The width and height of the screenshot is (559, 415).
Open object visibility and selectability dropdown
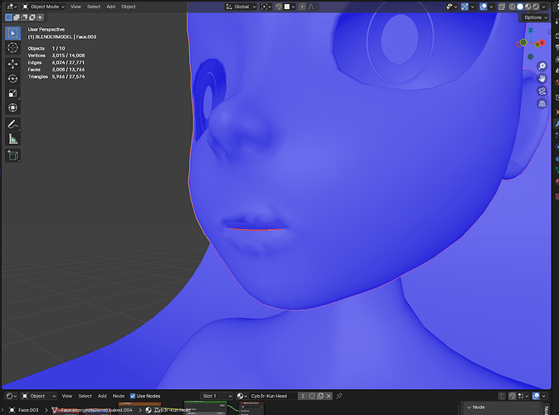pyautogui.click(x=452, y=7)
